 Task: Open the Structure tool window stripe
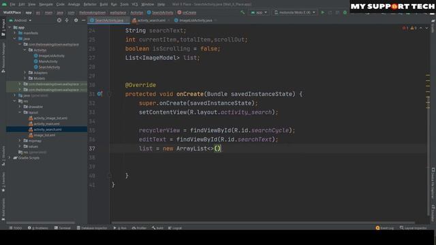coord(3,156)
